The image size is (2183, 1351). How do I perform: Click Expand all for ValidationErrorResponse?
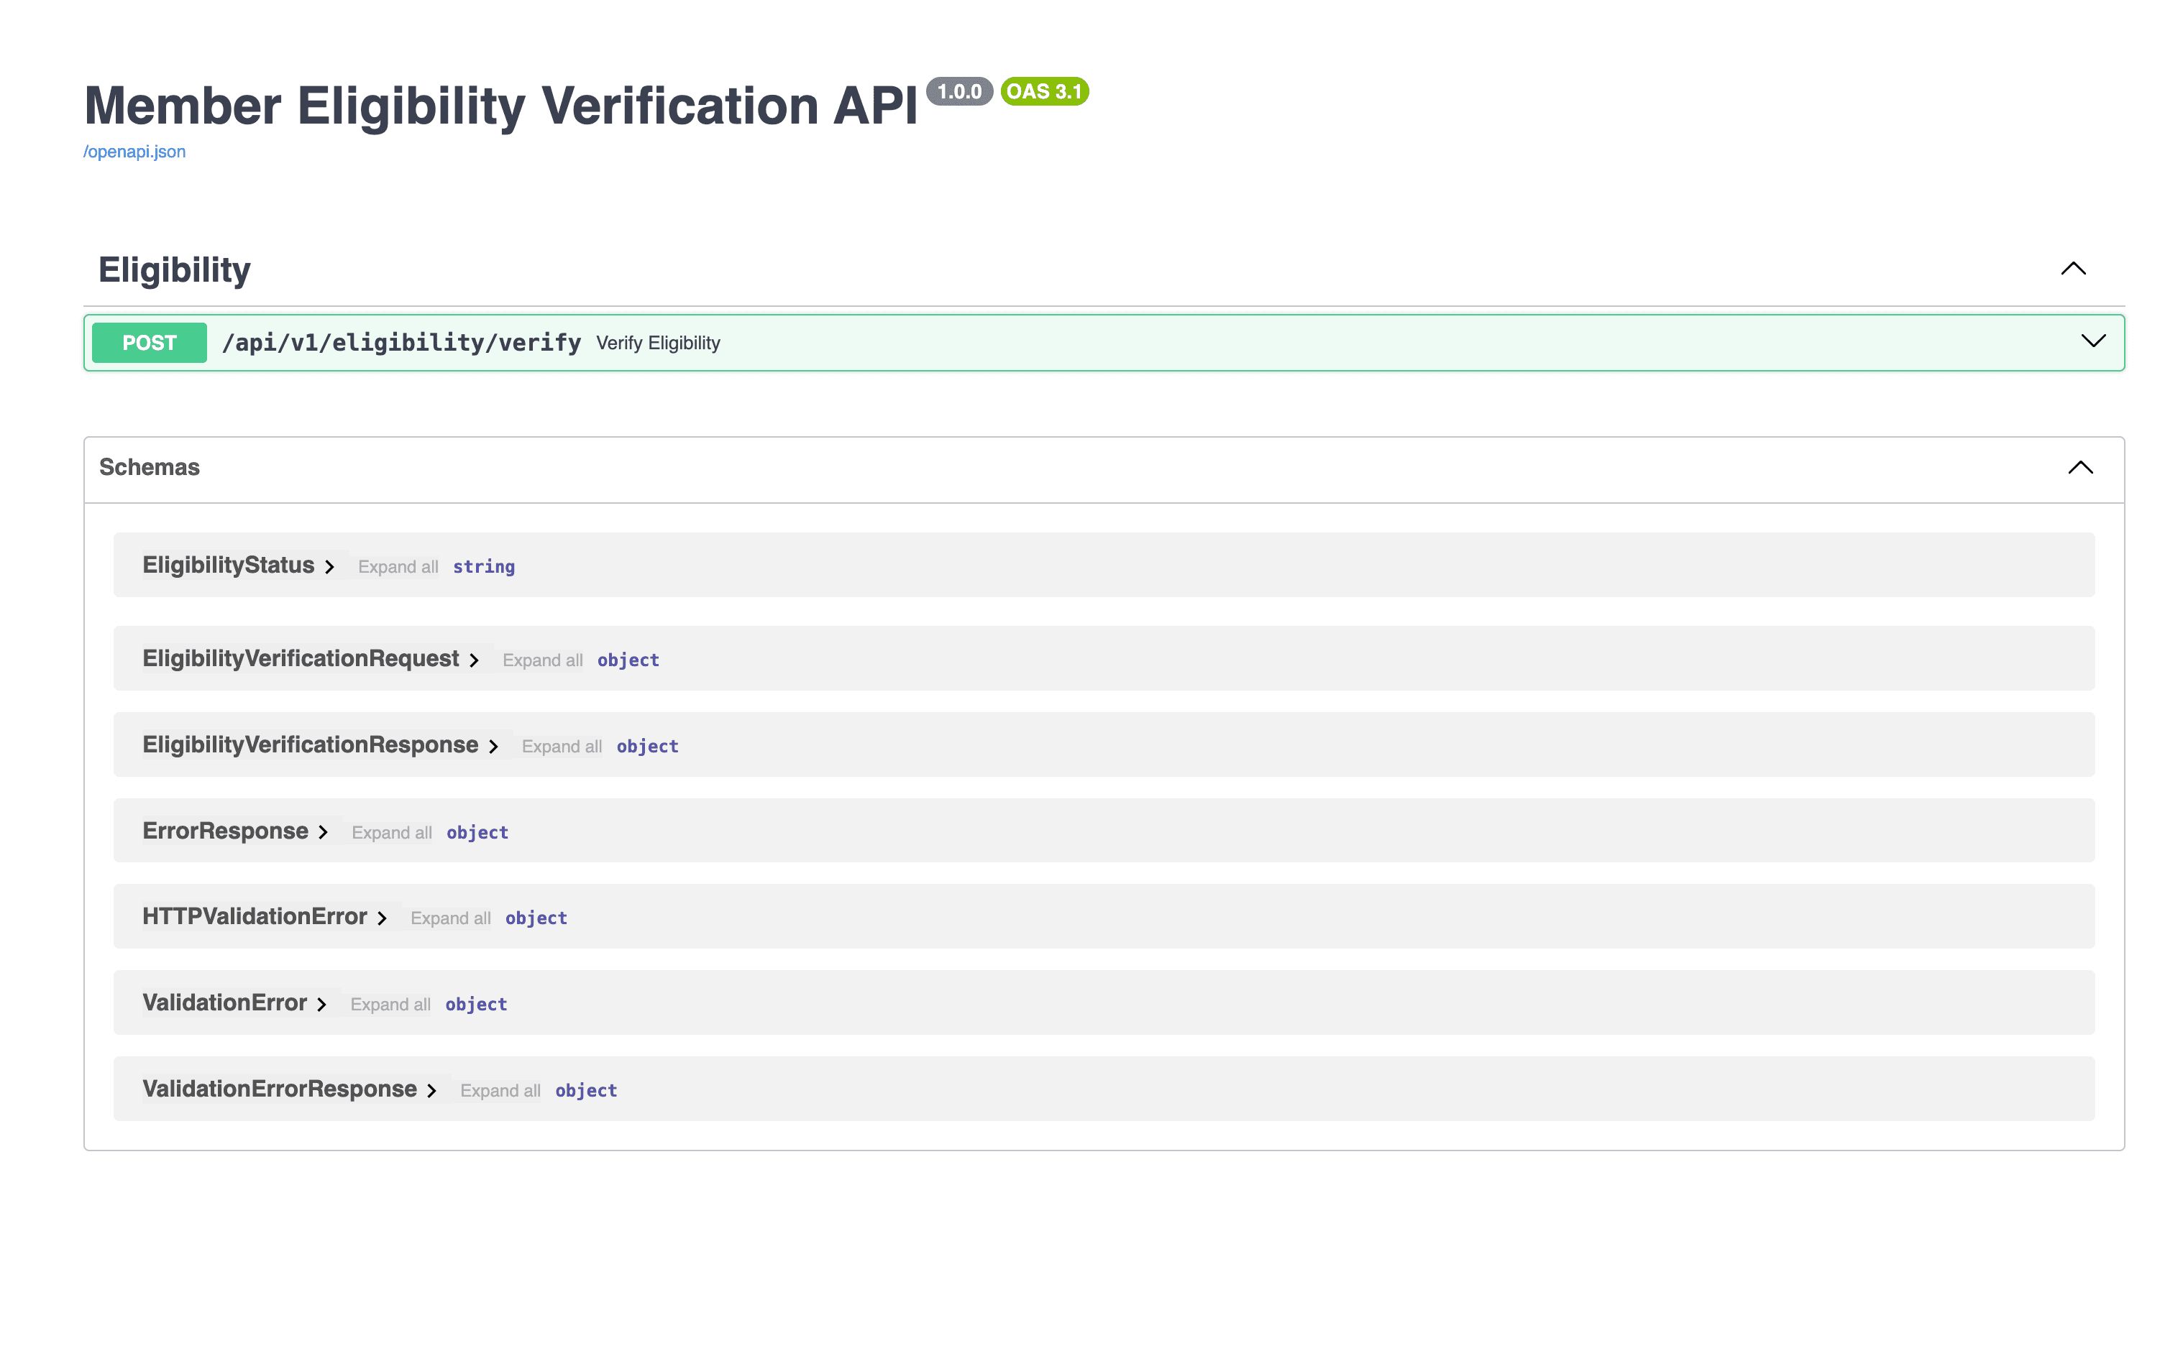click(x=500, y=1091)
